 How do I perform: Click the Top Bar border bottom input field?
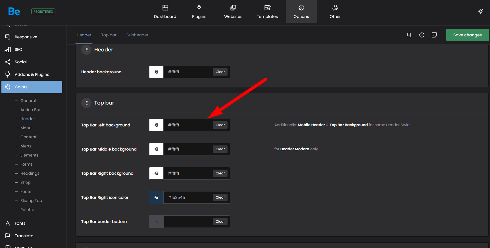[187, 222]
